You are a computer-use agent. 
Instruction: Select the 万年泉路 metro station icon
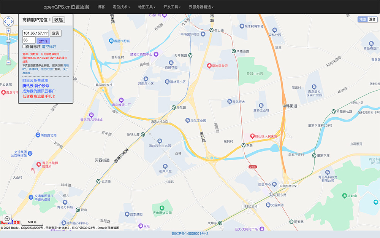pos(190,55)
